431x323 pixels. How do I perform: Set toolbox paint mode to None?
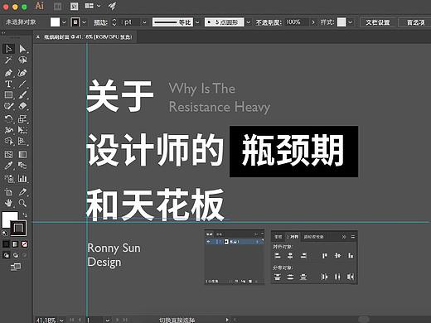pyautogui.click(x=25, y=244)
